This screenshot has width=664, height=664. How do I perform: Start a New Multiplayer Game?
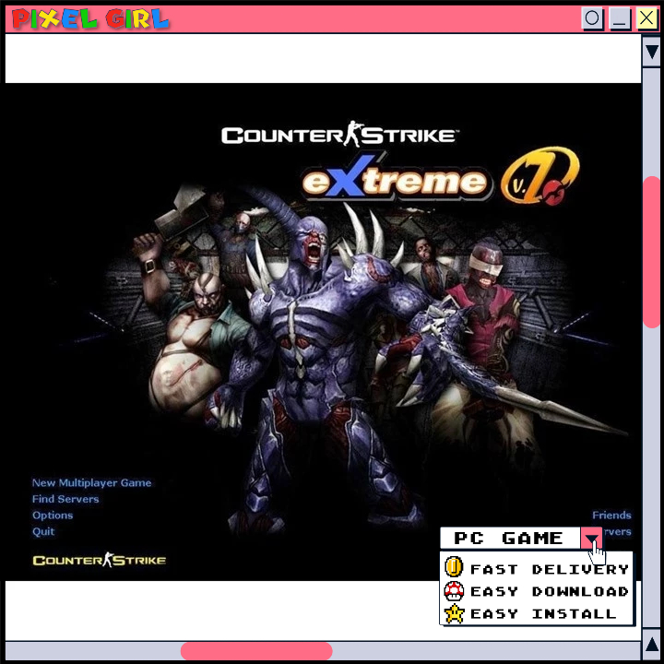click(91, 482)
